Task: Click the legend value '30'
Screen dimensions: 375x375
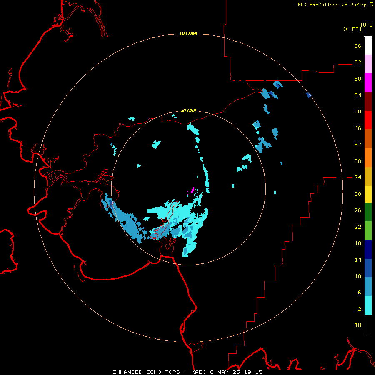Action: 358,194
